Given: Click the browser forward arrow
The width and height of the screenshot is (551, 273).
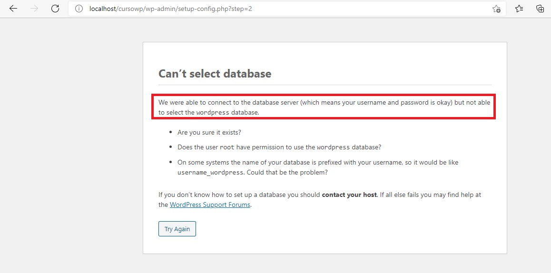Looking at the screenshot, I should pos(34,9).
